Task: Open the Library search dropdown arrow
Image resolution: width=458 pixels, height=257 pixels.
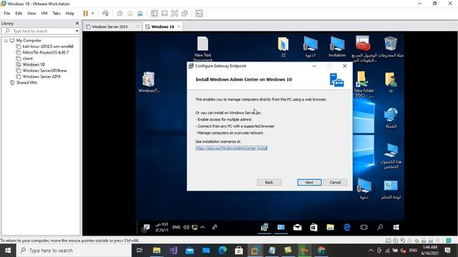Action: pos(77,31)
